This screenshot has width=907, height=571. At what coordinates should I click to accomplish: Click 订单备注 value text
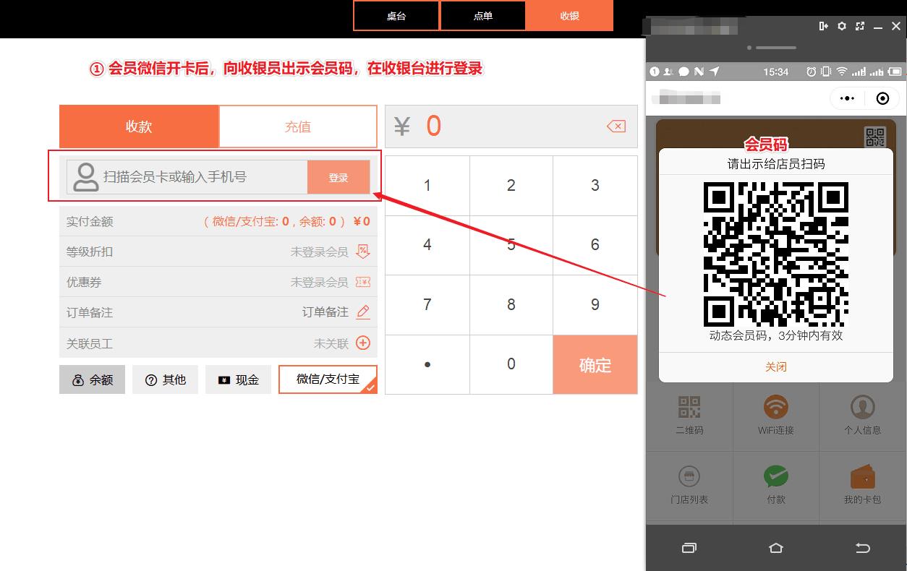(x=325, y=312)
